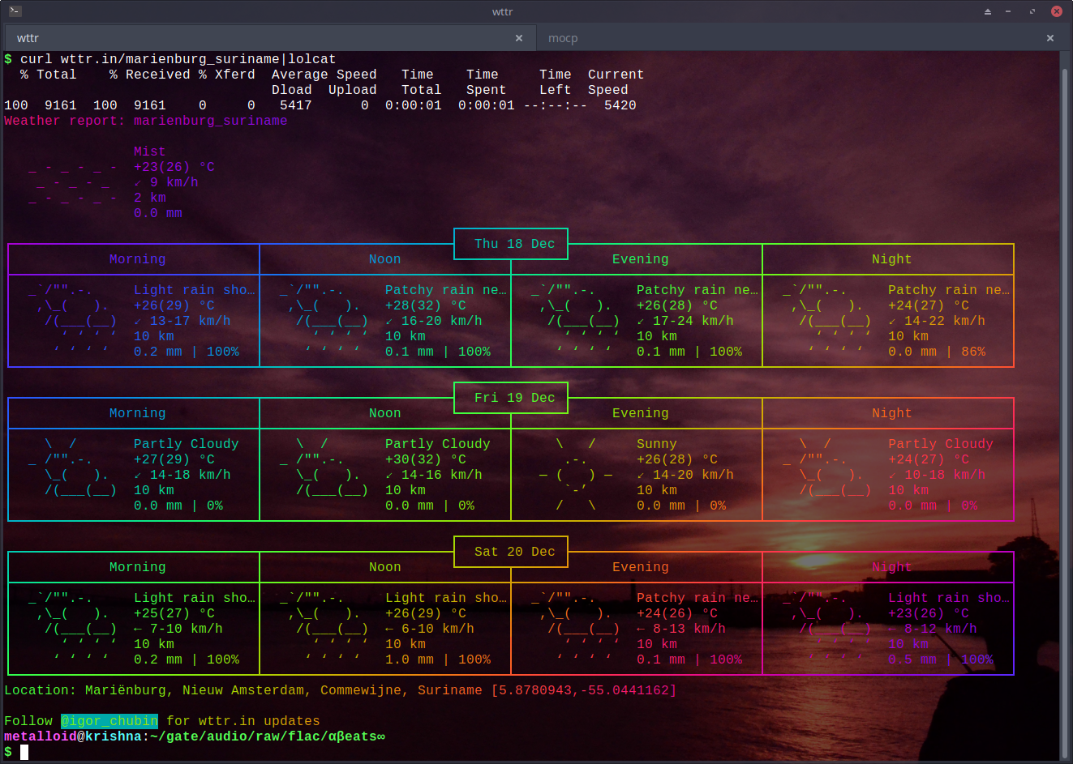The width and height of the screenshot is (1073, 764).
Task: Click the Weather report: marienburg_suriname heading
Action: click(146, 121)
